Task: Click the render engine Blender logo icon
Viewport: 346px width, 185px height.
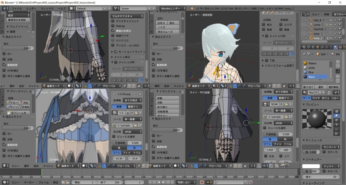Action: (x=192, y=8)
